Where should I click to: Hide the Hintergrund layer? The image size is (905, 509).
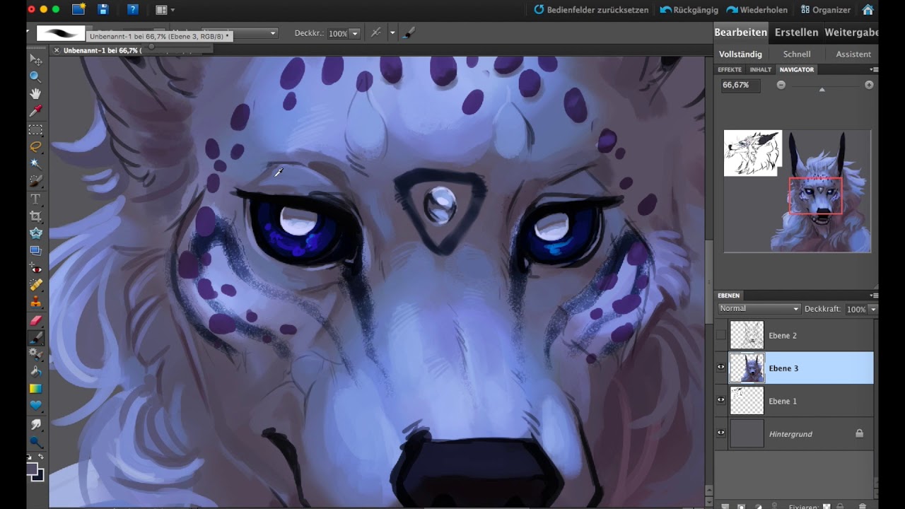[721, 433]
